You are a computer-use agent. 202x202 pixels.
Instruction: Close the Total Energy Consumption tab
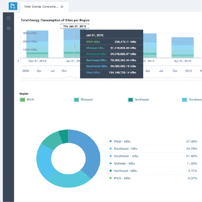tap(62, 7)
